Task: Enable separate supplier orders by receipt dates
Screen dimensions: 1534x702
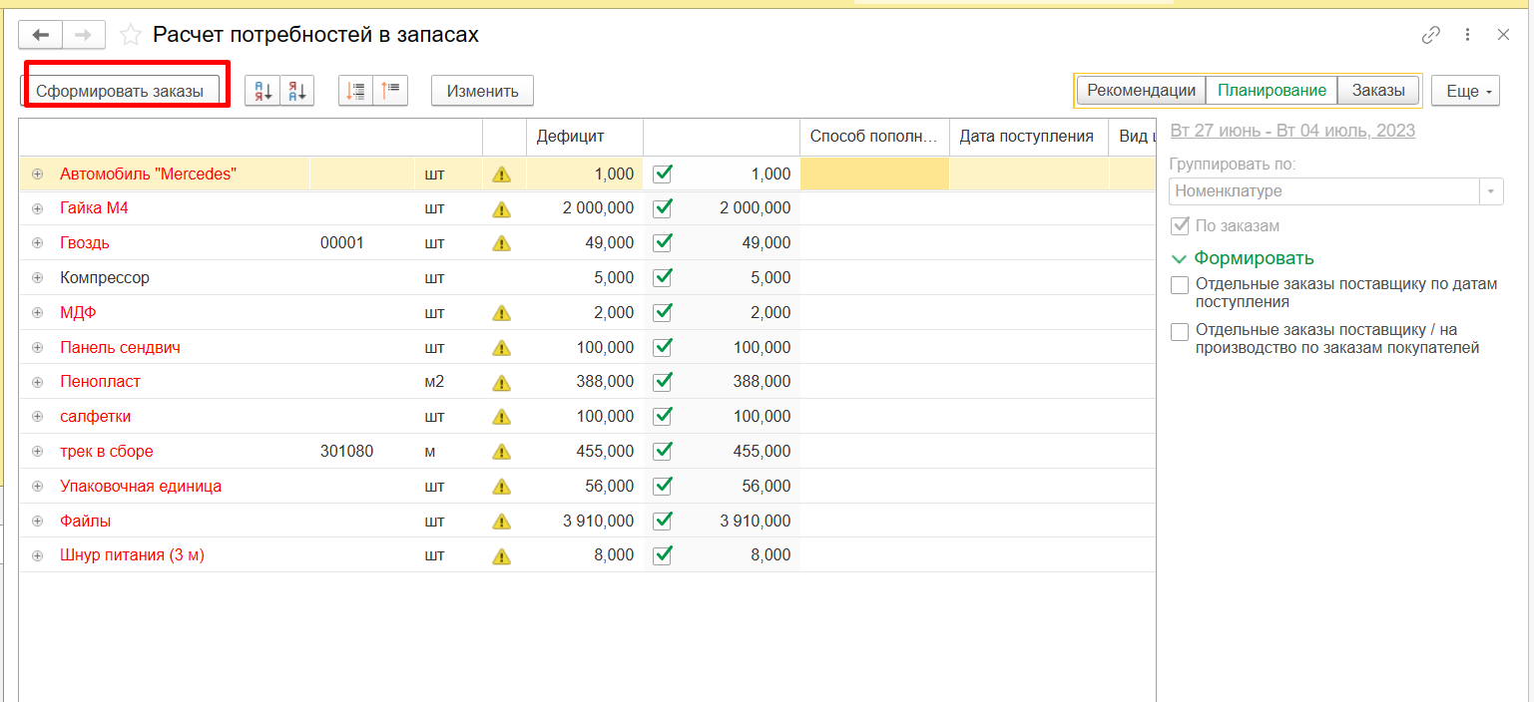Action: [x=1180, y=285]
